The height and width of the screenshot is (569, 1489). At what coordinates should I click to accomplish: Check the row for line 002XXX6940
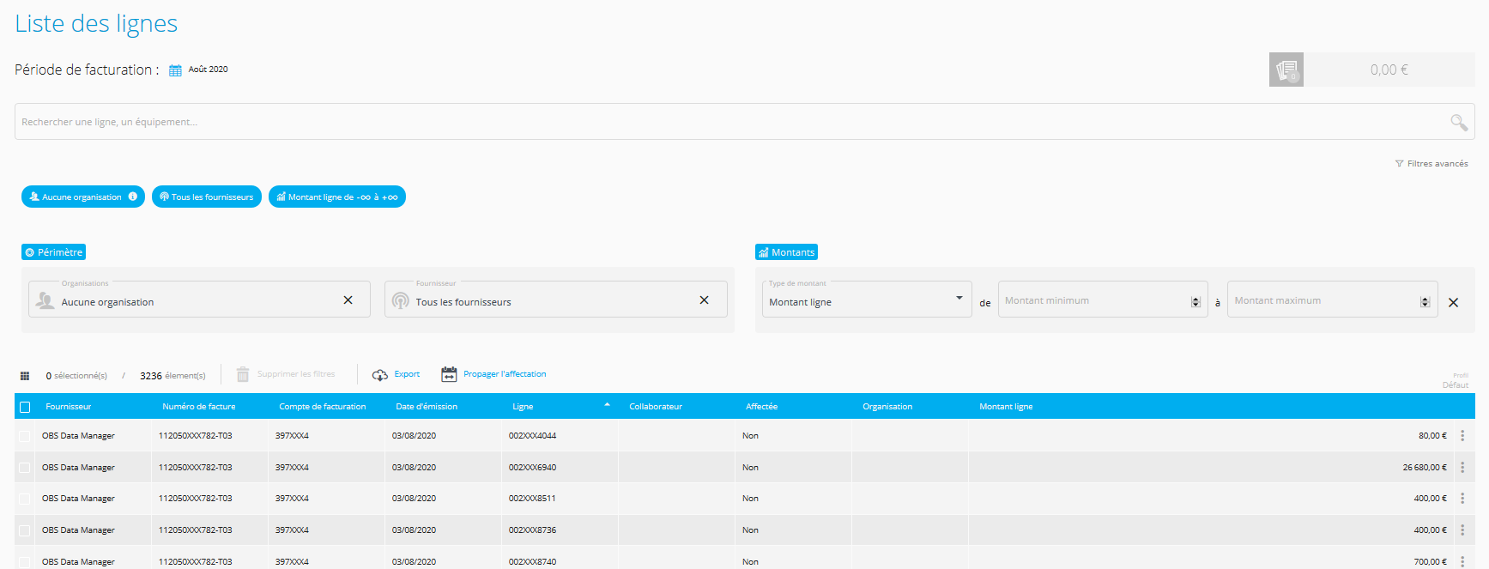25,468
